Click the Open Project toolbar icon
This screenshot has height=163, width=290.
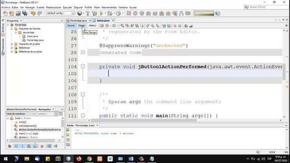18,13
